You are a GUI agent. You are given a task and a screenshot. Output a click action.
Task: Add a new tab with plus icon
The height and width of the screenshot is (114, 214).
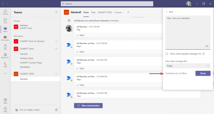pyautogui.click(x=128, y=12)
